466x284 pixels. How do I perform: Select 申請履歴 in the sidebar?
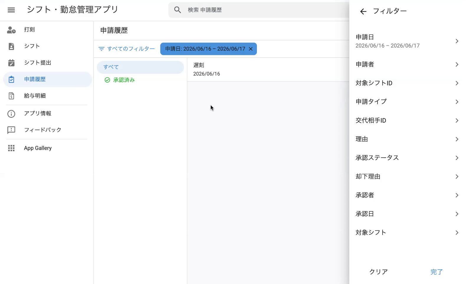coord(47,79)
